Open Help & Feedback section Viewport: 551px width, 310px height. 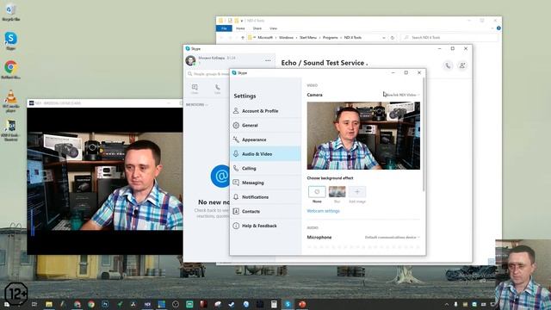(x=265, y=226)
